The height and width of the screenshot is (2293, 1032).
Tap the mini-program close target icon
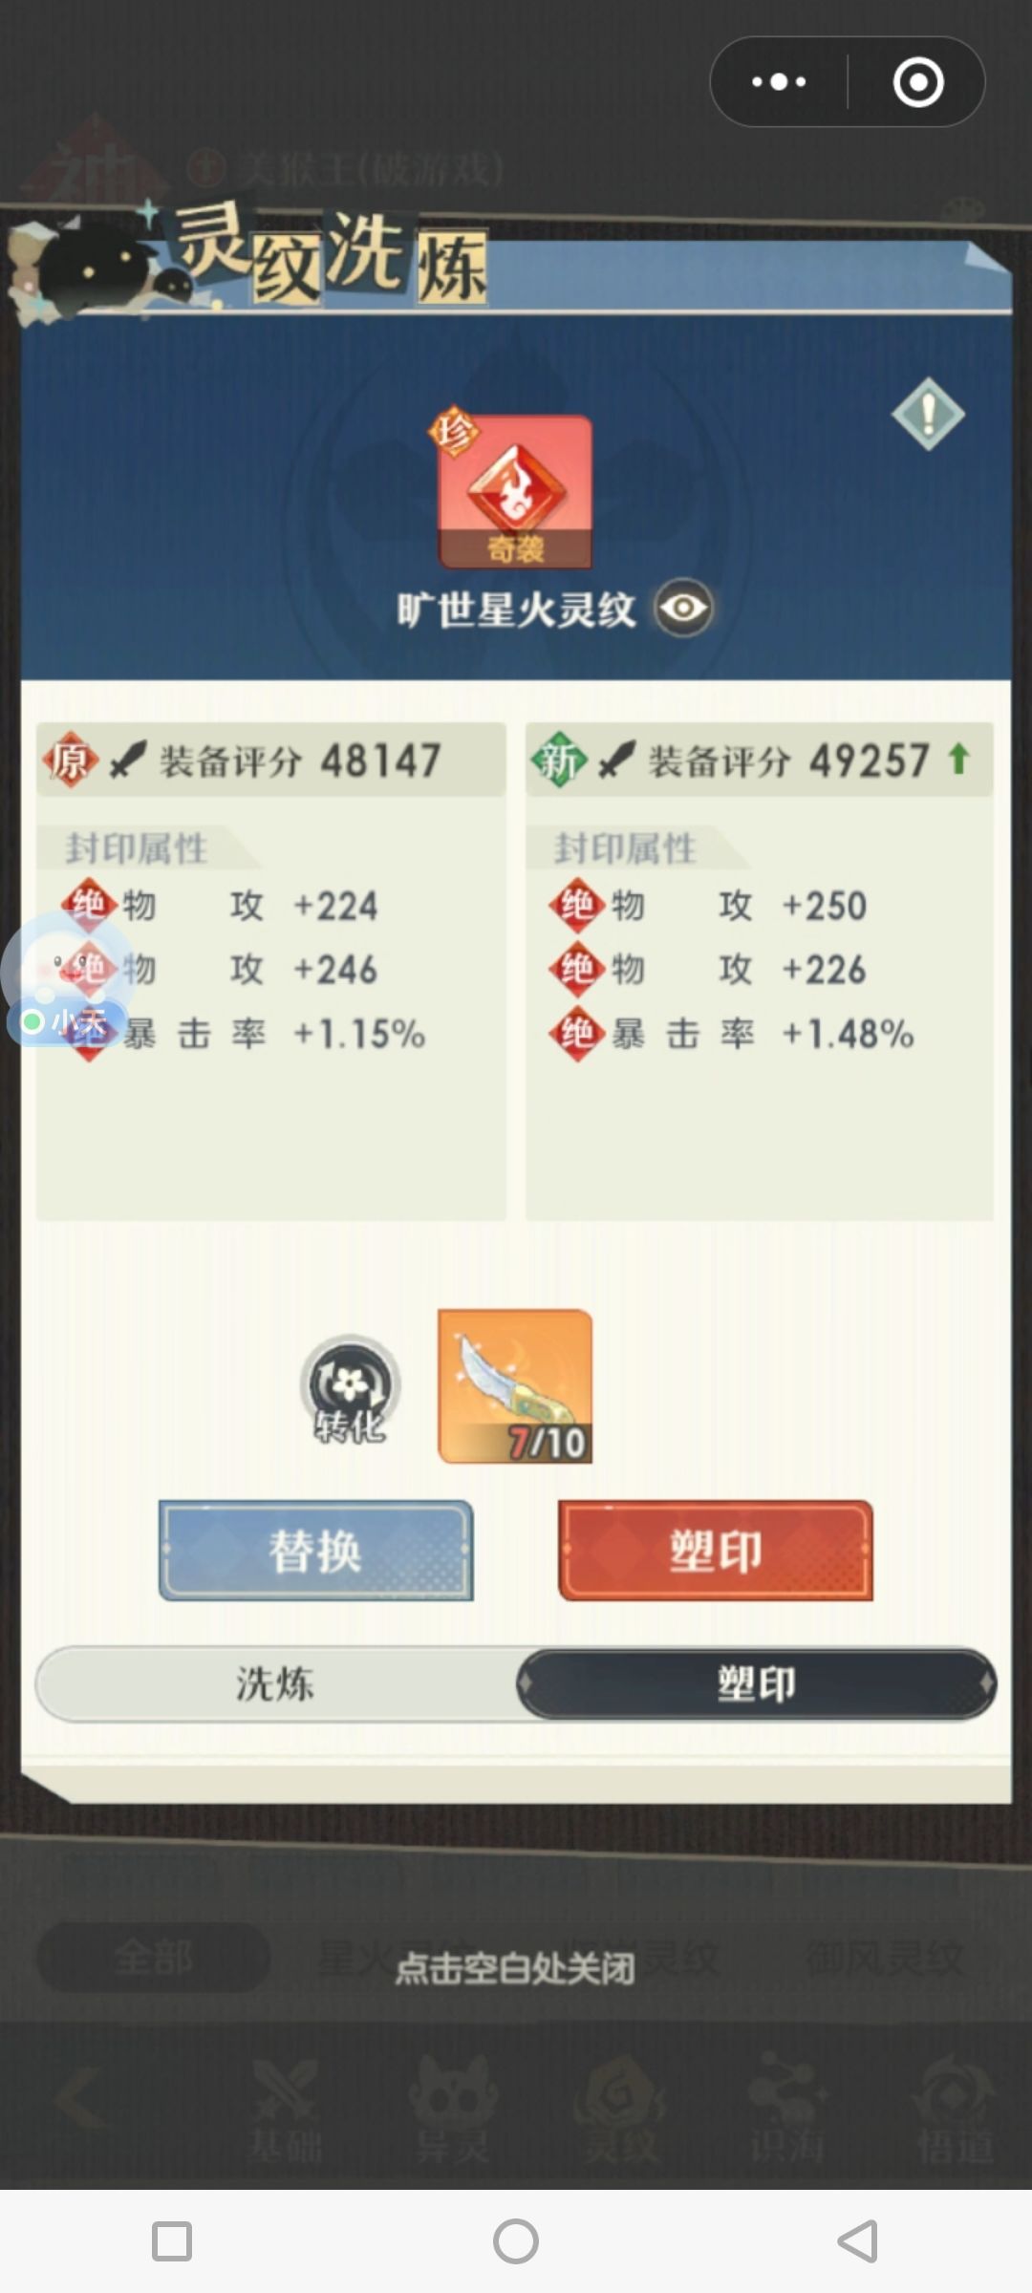point(918,82)
